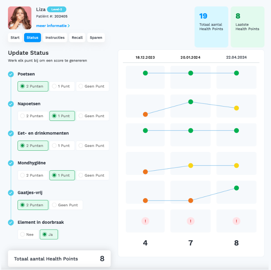Select Geen Punt for Mondhygiëne

(x=93, y=175)
